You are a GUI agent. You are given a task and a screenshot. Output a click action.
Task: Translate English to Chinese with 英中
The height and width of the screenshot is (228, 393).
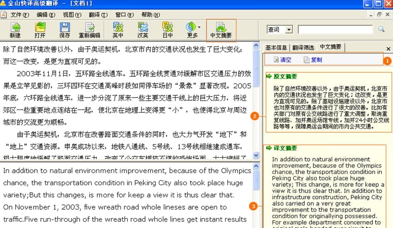(118, 30)
